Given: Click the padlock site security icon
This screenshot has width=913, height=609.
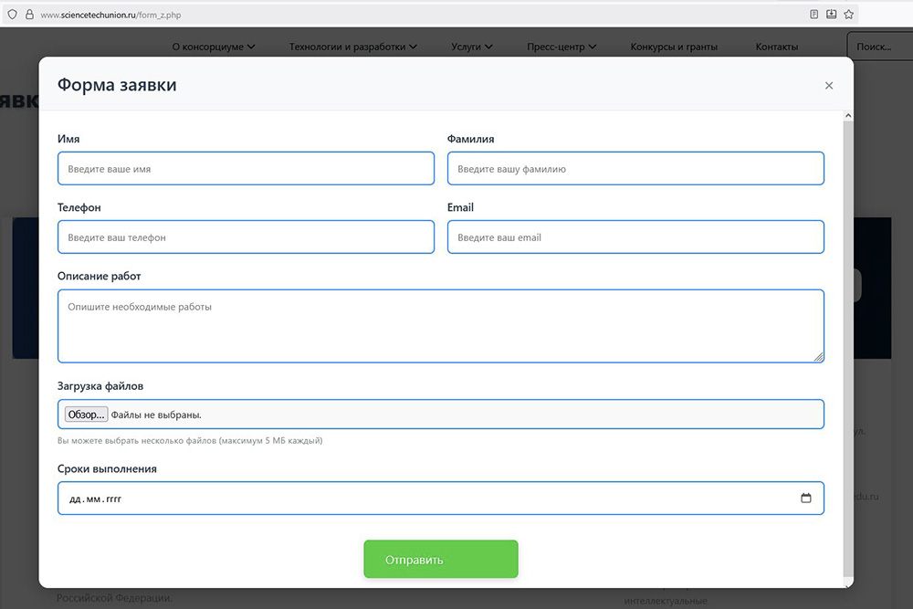Looking at the screenshot, I should [29, 15].
